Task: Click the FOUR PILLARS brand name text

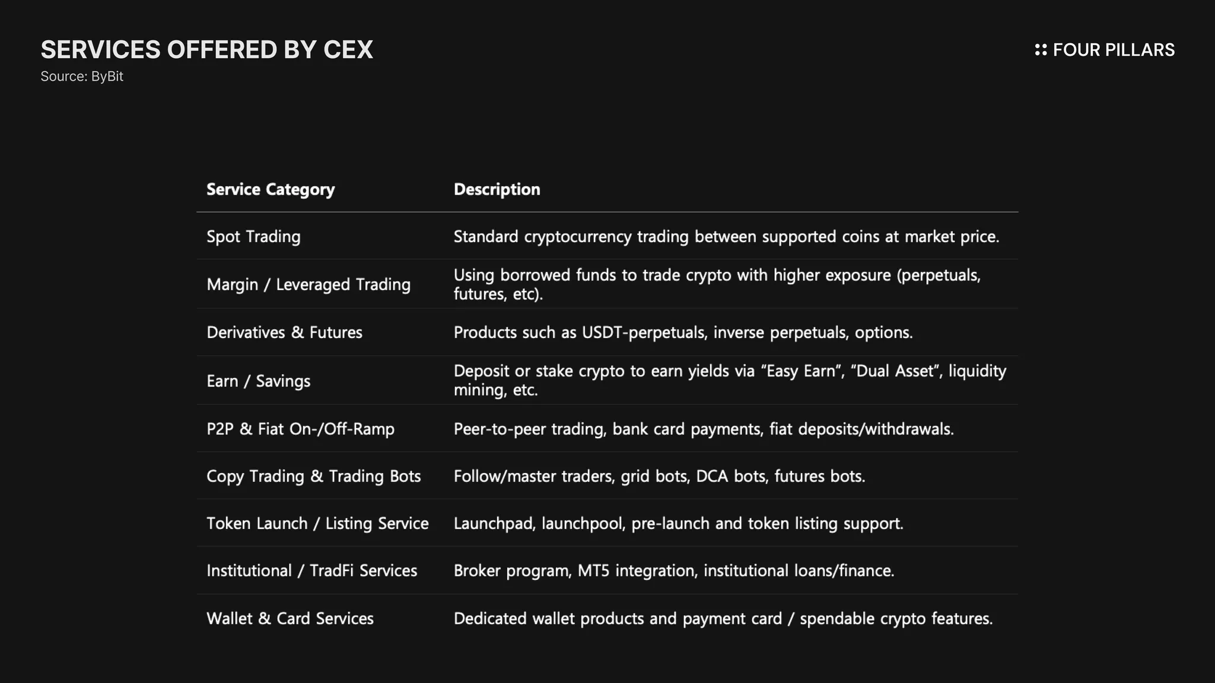Action: (1113, 50)
